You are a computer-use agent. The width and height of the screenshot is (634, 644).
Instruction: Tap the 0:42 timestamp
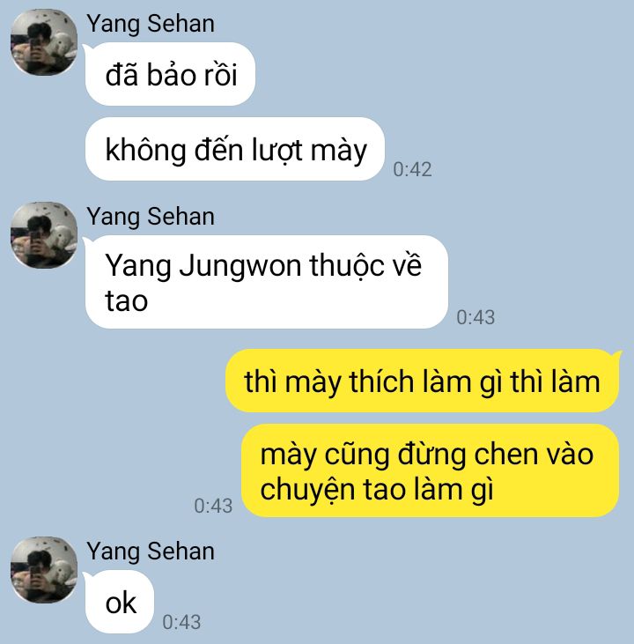click(412, 170)
